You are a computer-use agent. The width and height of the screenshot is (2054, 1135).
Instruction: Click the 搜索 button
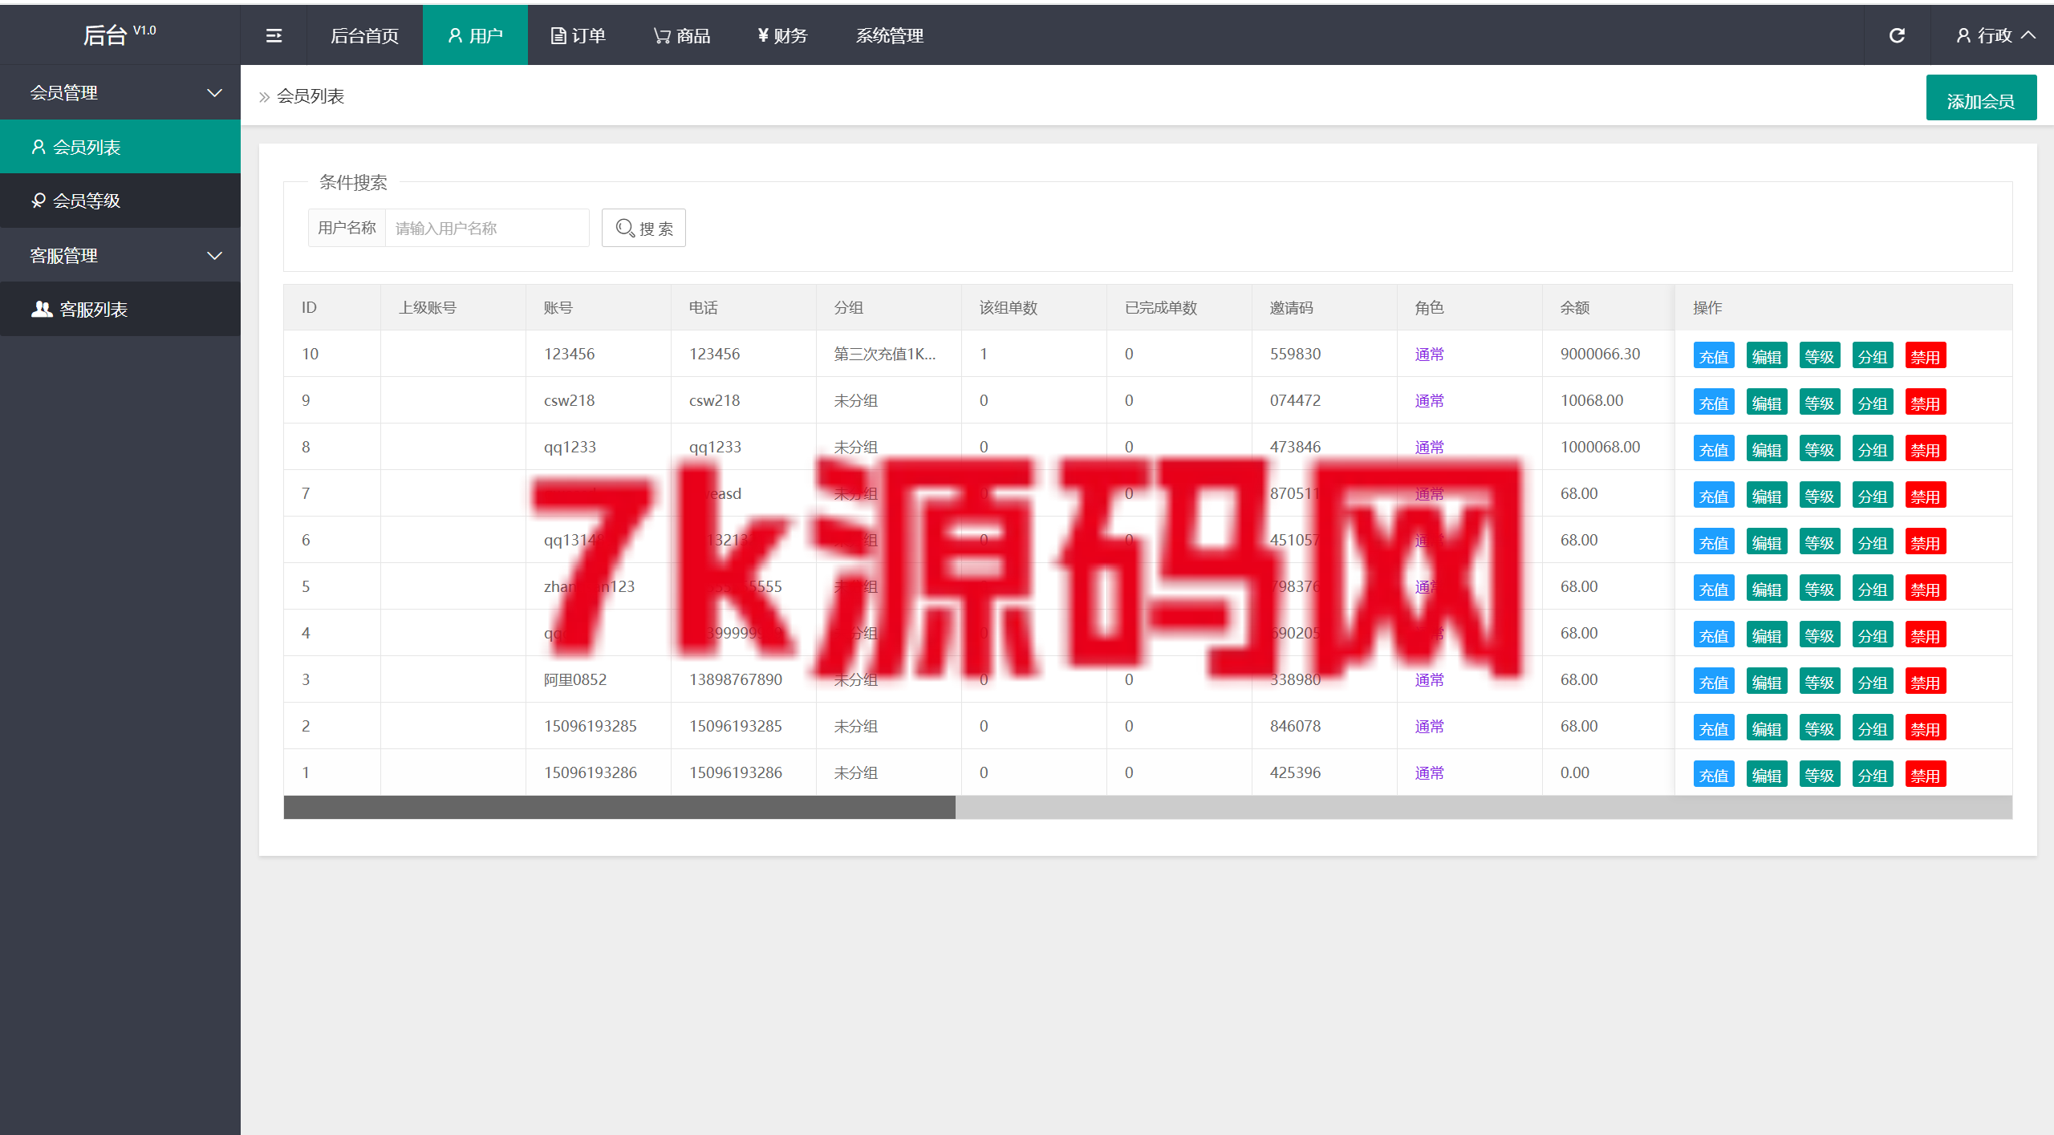pos(643,228)
